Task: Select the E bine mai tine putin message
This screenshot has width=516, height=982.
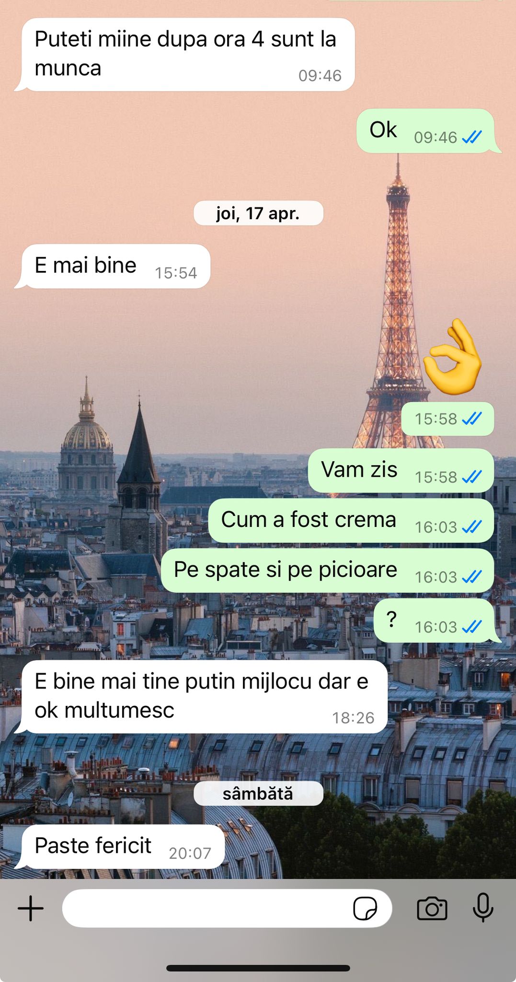Action: pos(204,697)
